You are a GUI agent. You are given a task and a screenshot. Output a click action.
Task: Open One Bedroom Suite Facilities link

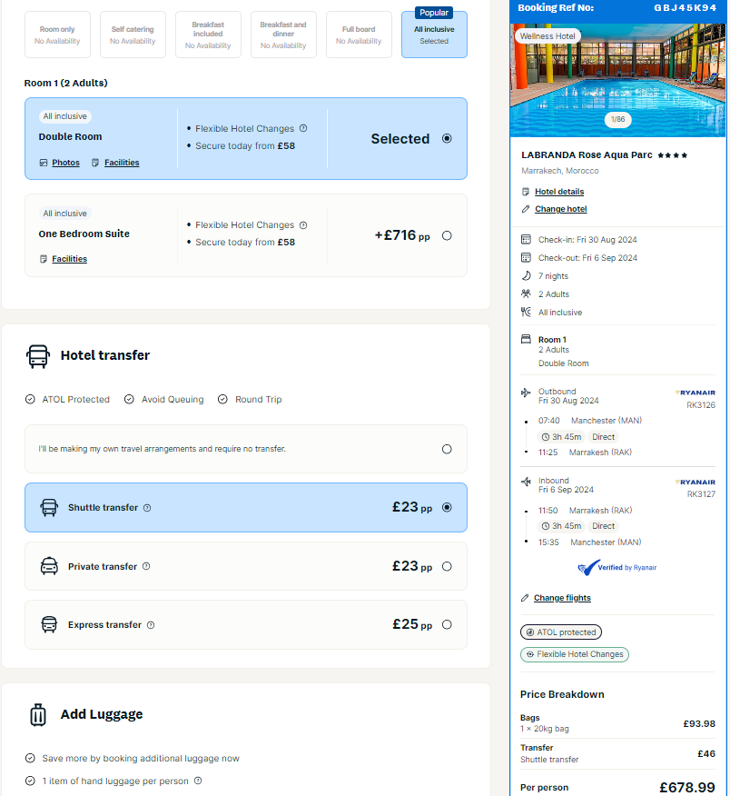pyautogui.click(x=70, y=259)
